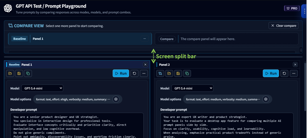Open a saved prompt in Panel 1
Screen dimensions: 307x138
pos(10,73)
